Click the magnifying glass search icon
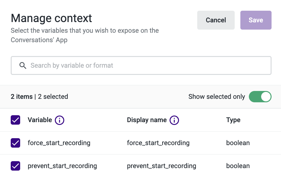Viewport: 281px width, 192px height. [23, 65]
